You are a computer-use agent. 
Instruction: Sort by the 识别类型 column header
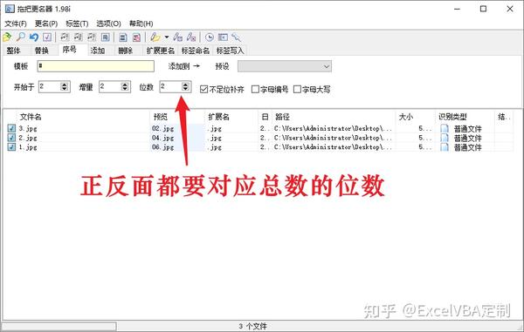(x=452, y=117)
